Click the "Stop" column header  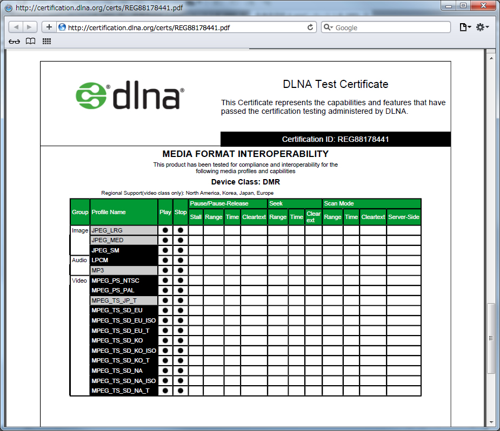pyautogui.click(x=181, y=212)
